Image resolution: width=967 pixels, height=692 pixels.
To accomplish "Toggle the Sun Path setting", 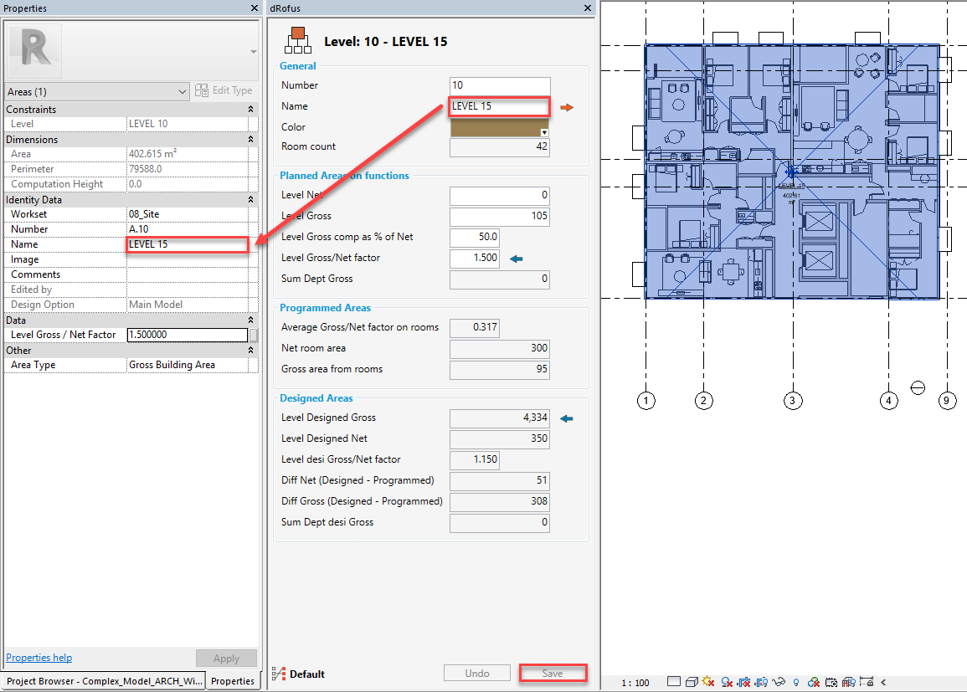I will (709, 683).
